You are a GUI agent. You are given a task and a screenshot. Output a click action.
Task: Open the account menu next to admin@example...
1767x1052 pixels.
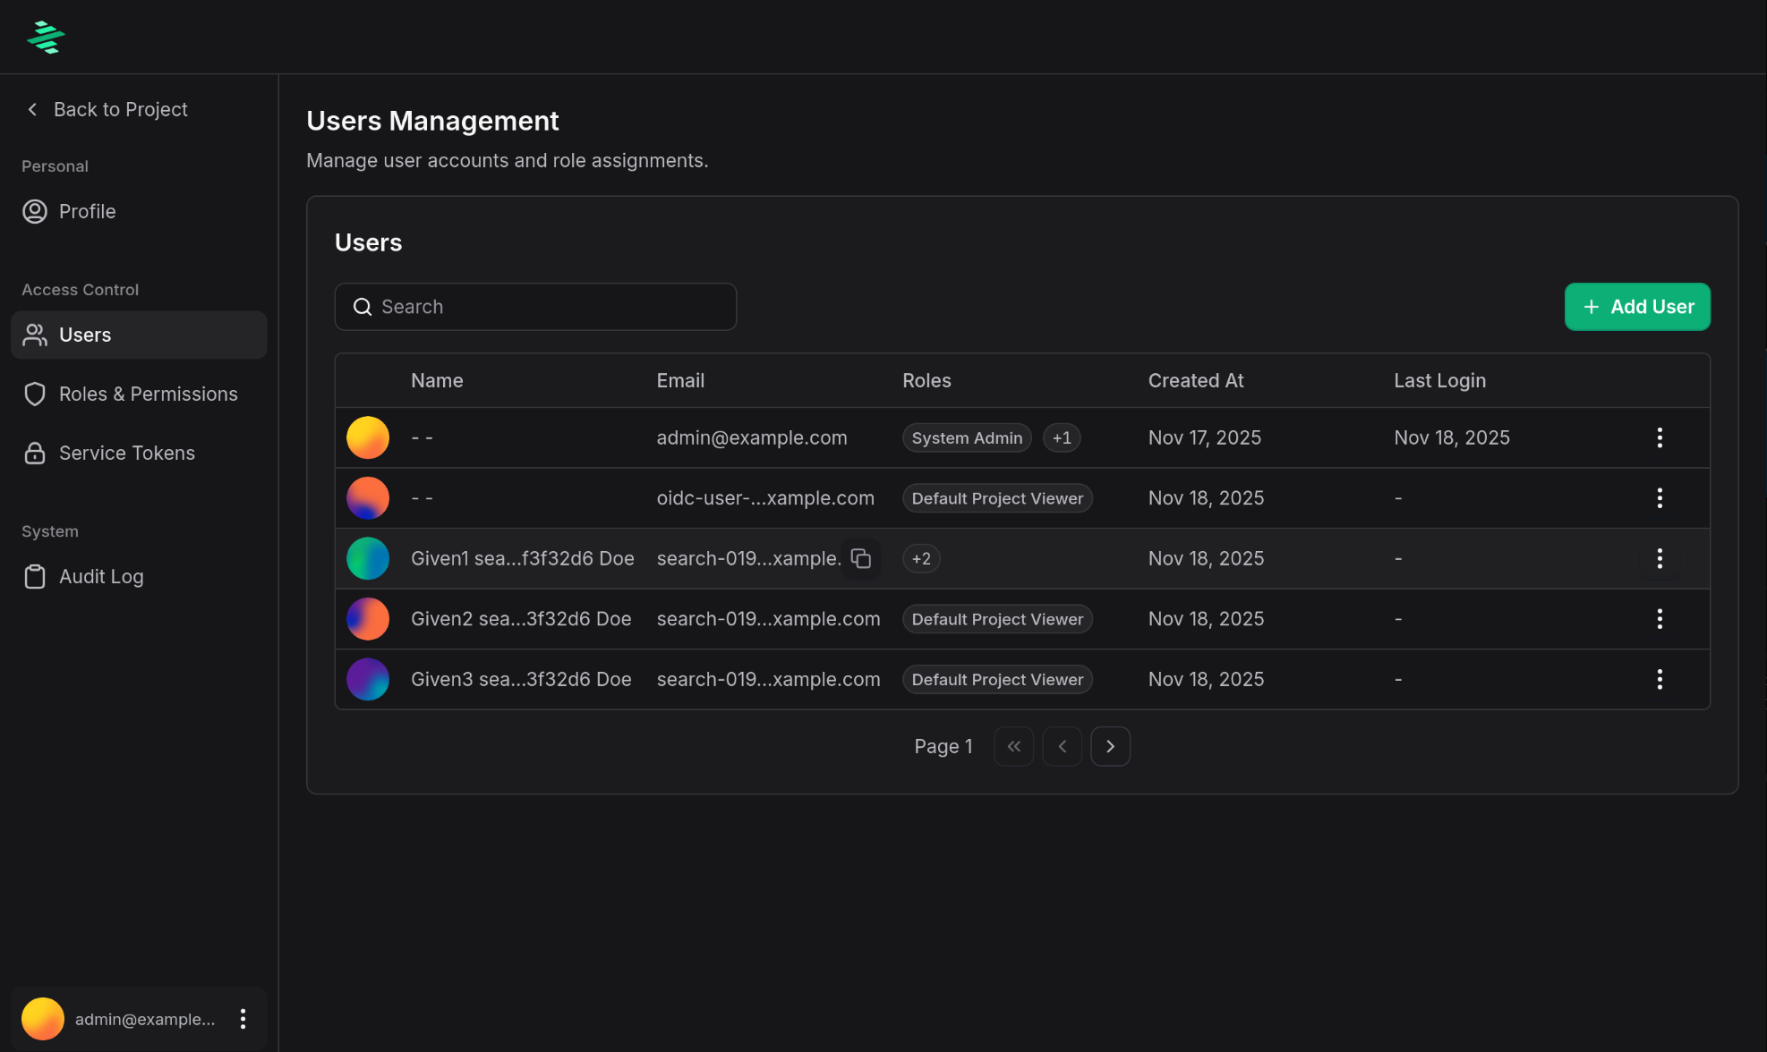point(243,1018)
